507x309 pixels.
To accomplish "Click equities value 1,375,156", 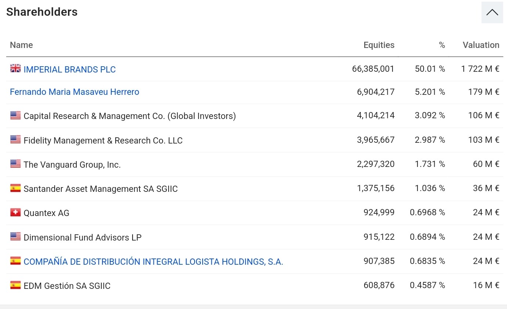I will [x=376, y=188].
